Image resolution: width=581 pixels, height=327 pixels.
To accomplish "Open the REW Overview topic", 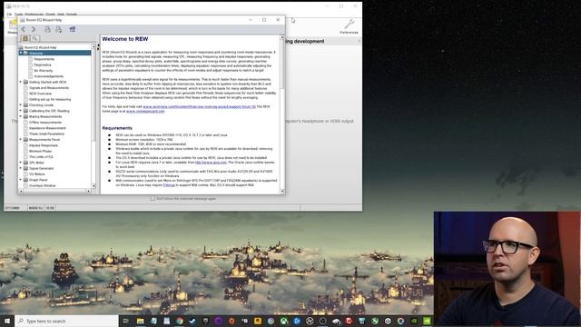I will (x=40, y=94).
